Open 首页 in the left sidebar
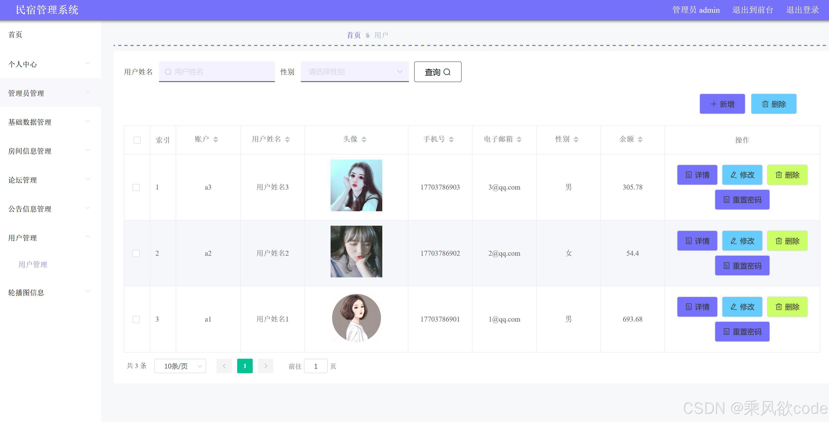The height and width of the screenshot is (422, 829). pyautogui.click(x=15, y=35)
